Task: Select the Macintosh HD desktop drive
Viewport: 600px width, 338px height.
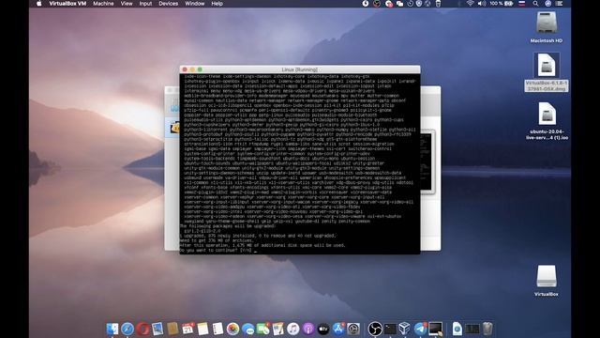Action: tap(547, 27)
